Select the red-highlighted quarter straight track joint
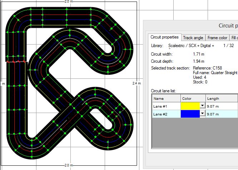Screen dimensions: 238x170 [16, 62]
